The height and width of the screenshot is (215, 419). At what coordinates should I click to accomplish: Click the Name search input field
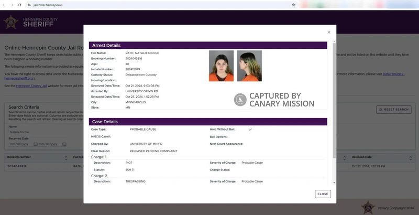37,132
